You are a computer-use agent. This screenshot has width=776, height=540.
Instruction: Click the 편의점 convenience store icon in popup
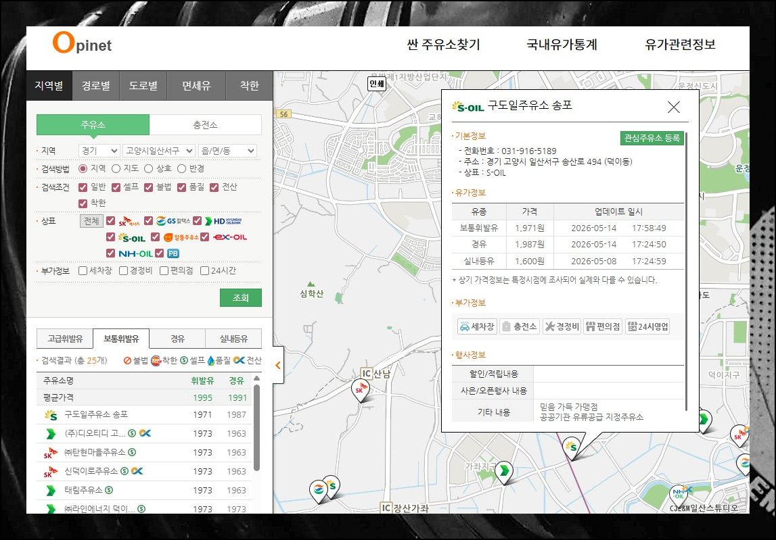tap(603, 326)
